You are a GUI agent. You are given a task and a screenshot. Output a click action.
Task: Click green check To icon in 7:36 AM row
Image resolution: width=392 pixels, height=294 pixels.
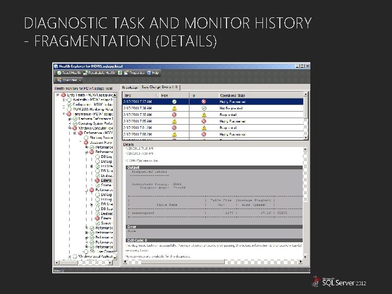point(204,108)
